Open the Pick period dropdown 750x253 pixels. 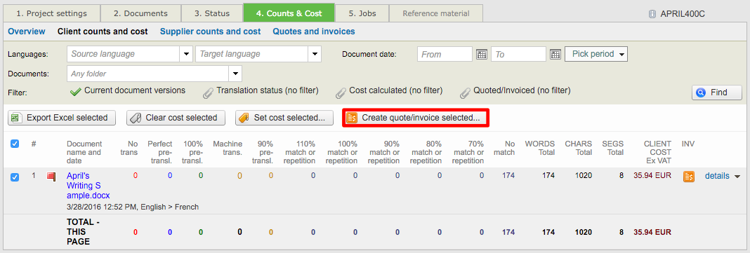[x=596, y=54]
